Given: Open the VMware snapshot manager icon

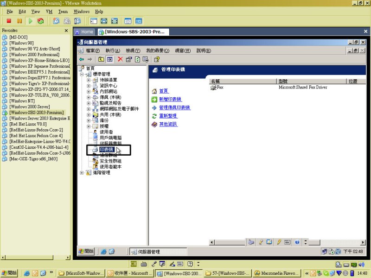Looking at the screenshot, I should click(77, 21).
